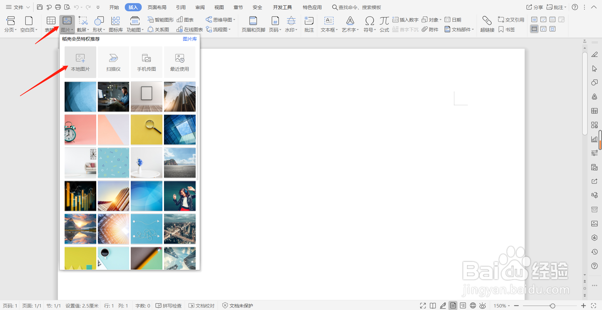Choose the 最近使用 recent option
602x310 pixels.
[x=180, y=62]
